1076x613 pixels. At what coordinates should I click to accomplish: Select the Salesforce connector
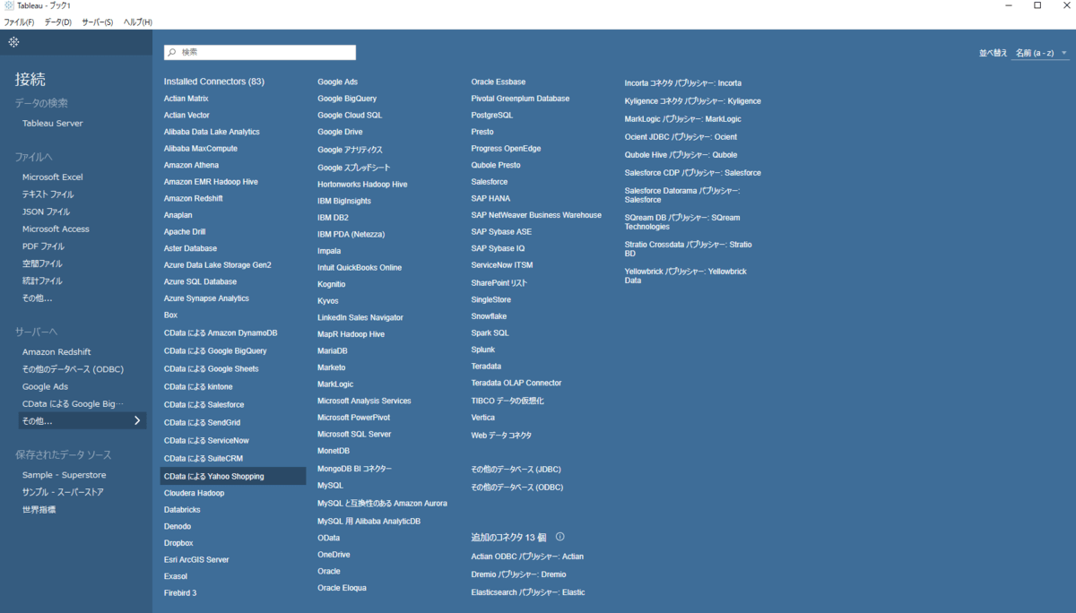click(490, 182)
